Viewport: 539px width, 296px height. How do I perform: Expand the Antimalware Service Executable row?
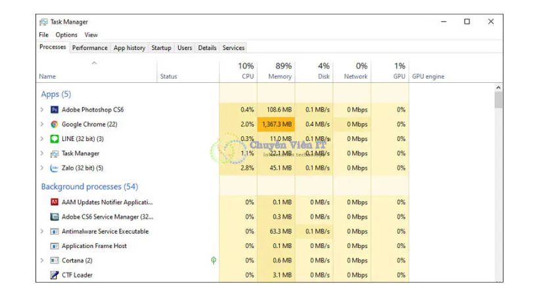[42, 232]
